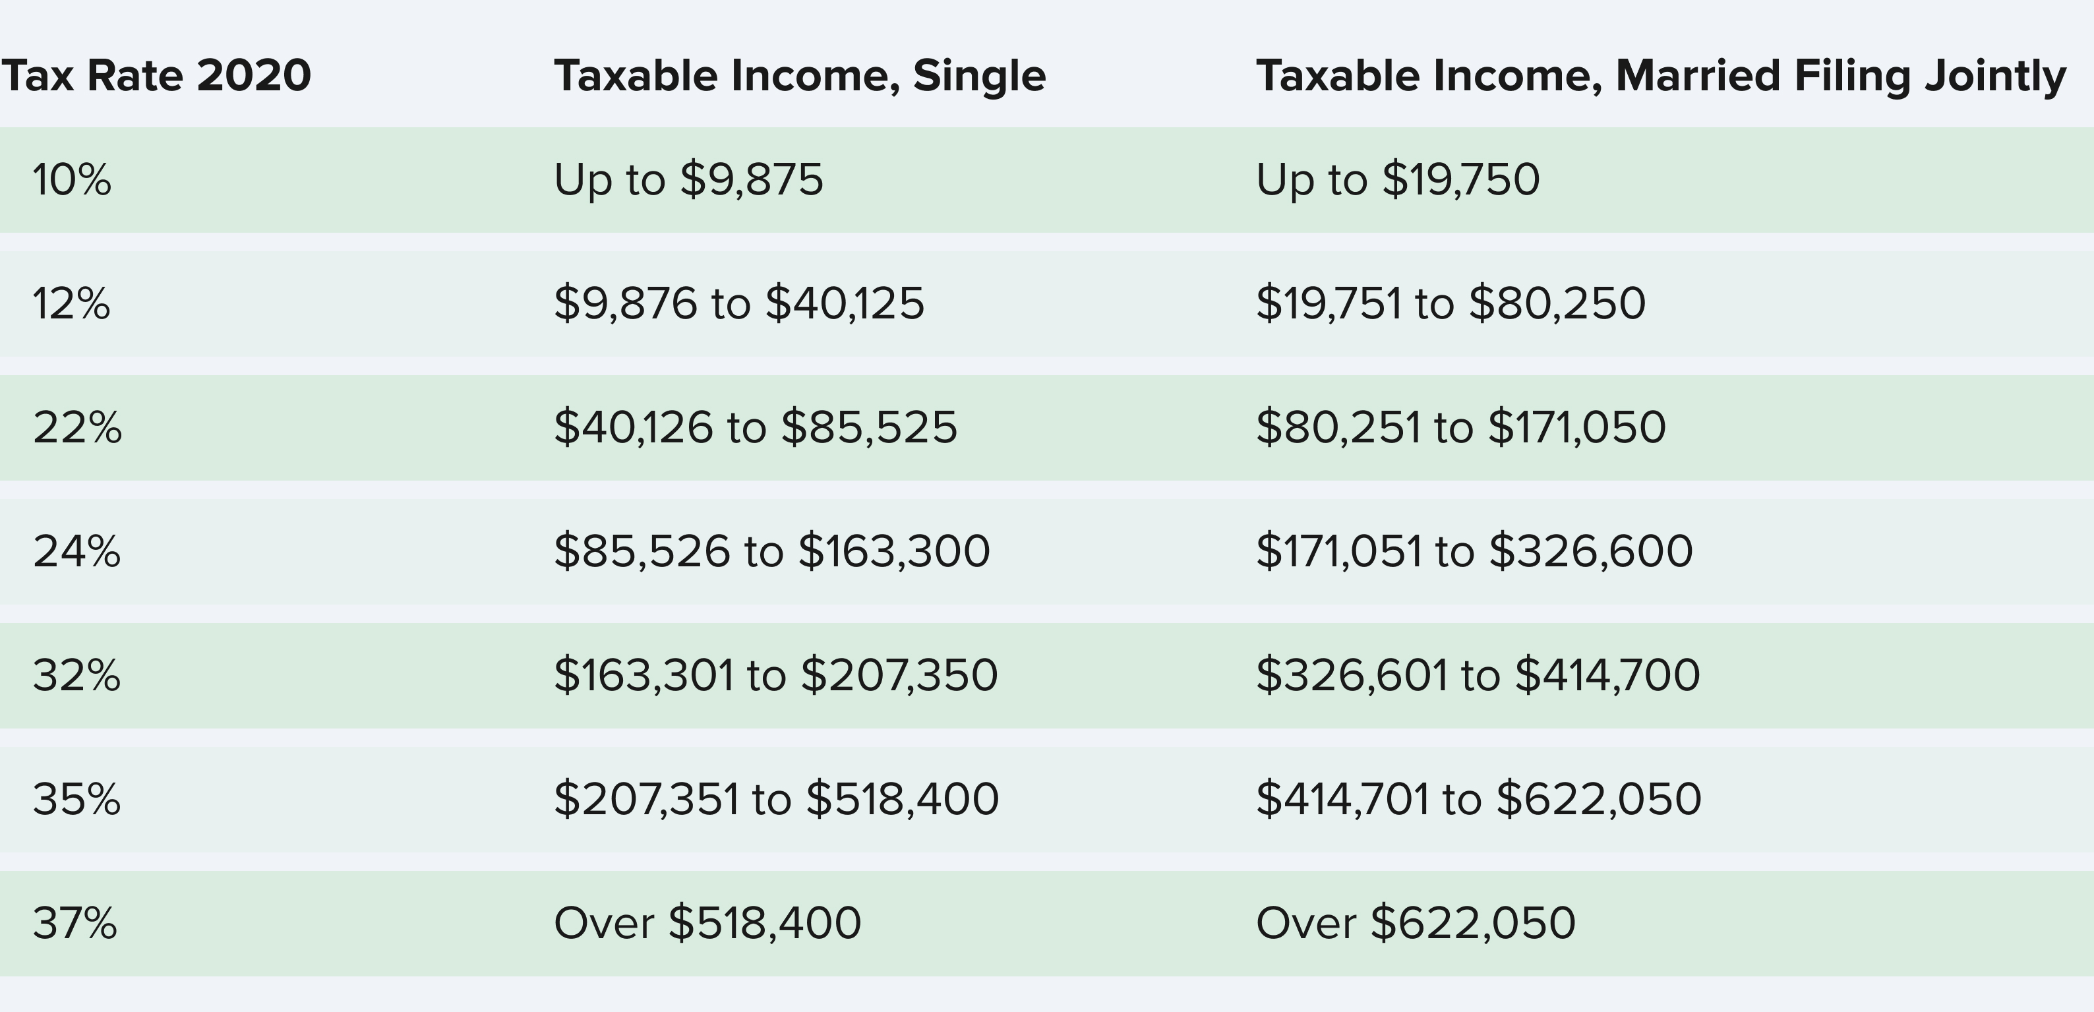2094x1012 pixels.
Task: Select the $9,876 to $40,125 cell
Action: [x=739, y=304]
